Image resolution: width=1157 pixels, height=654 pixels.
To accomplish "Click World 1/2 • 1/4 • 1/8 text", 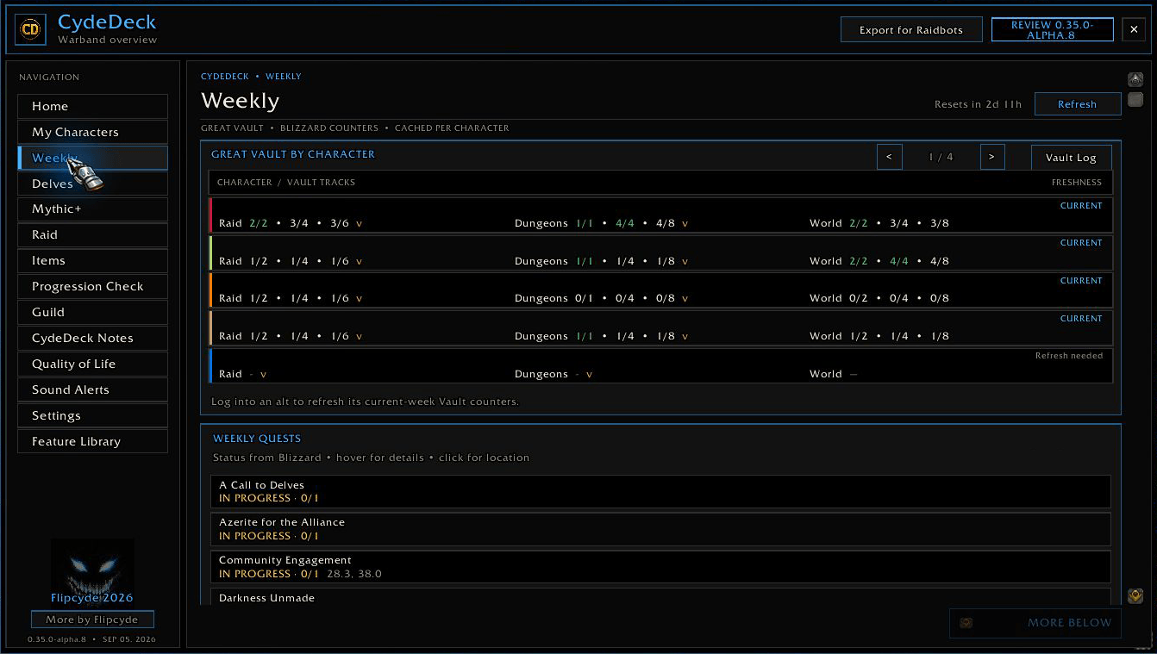I will pos(879,336).
